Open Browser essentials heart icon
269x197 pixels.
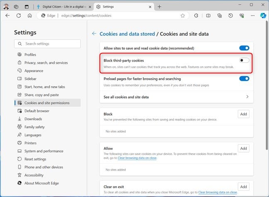tap(242, 16)
